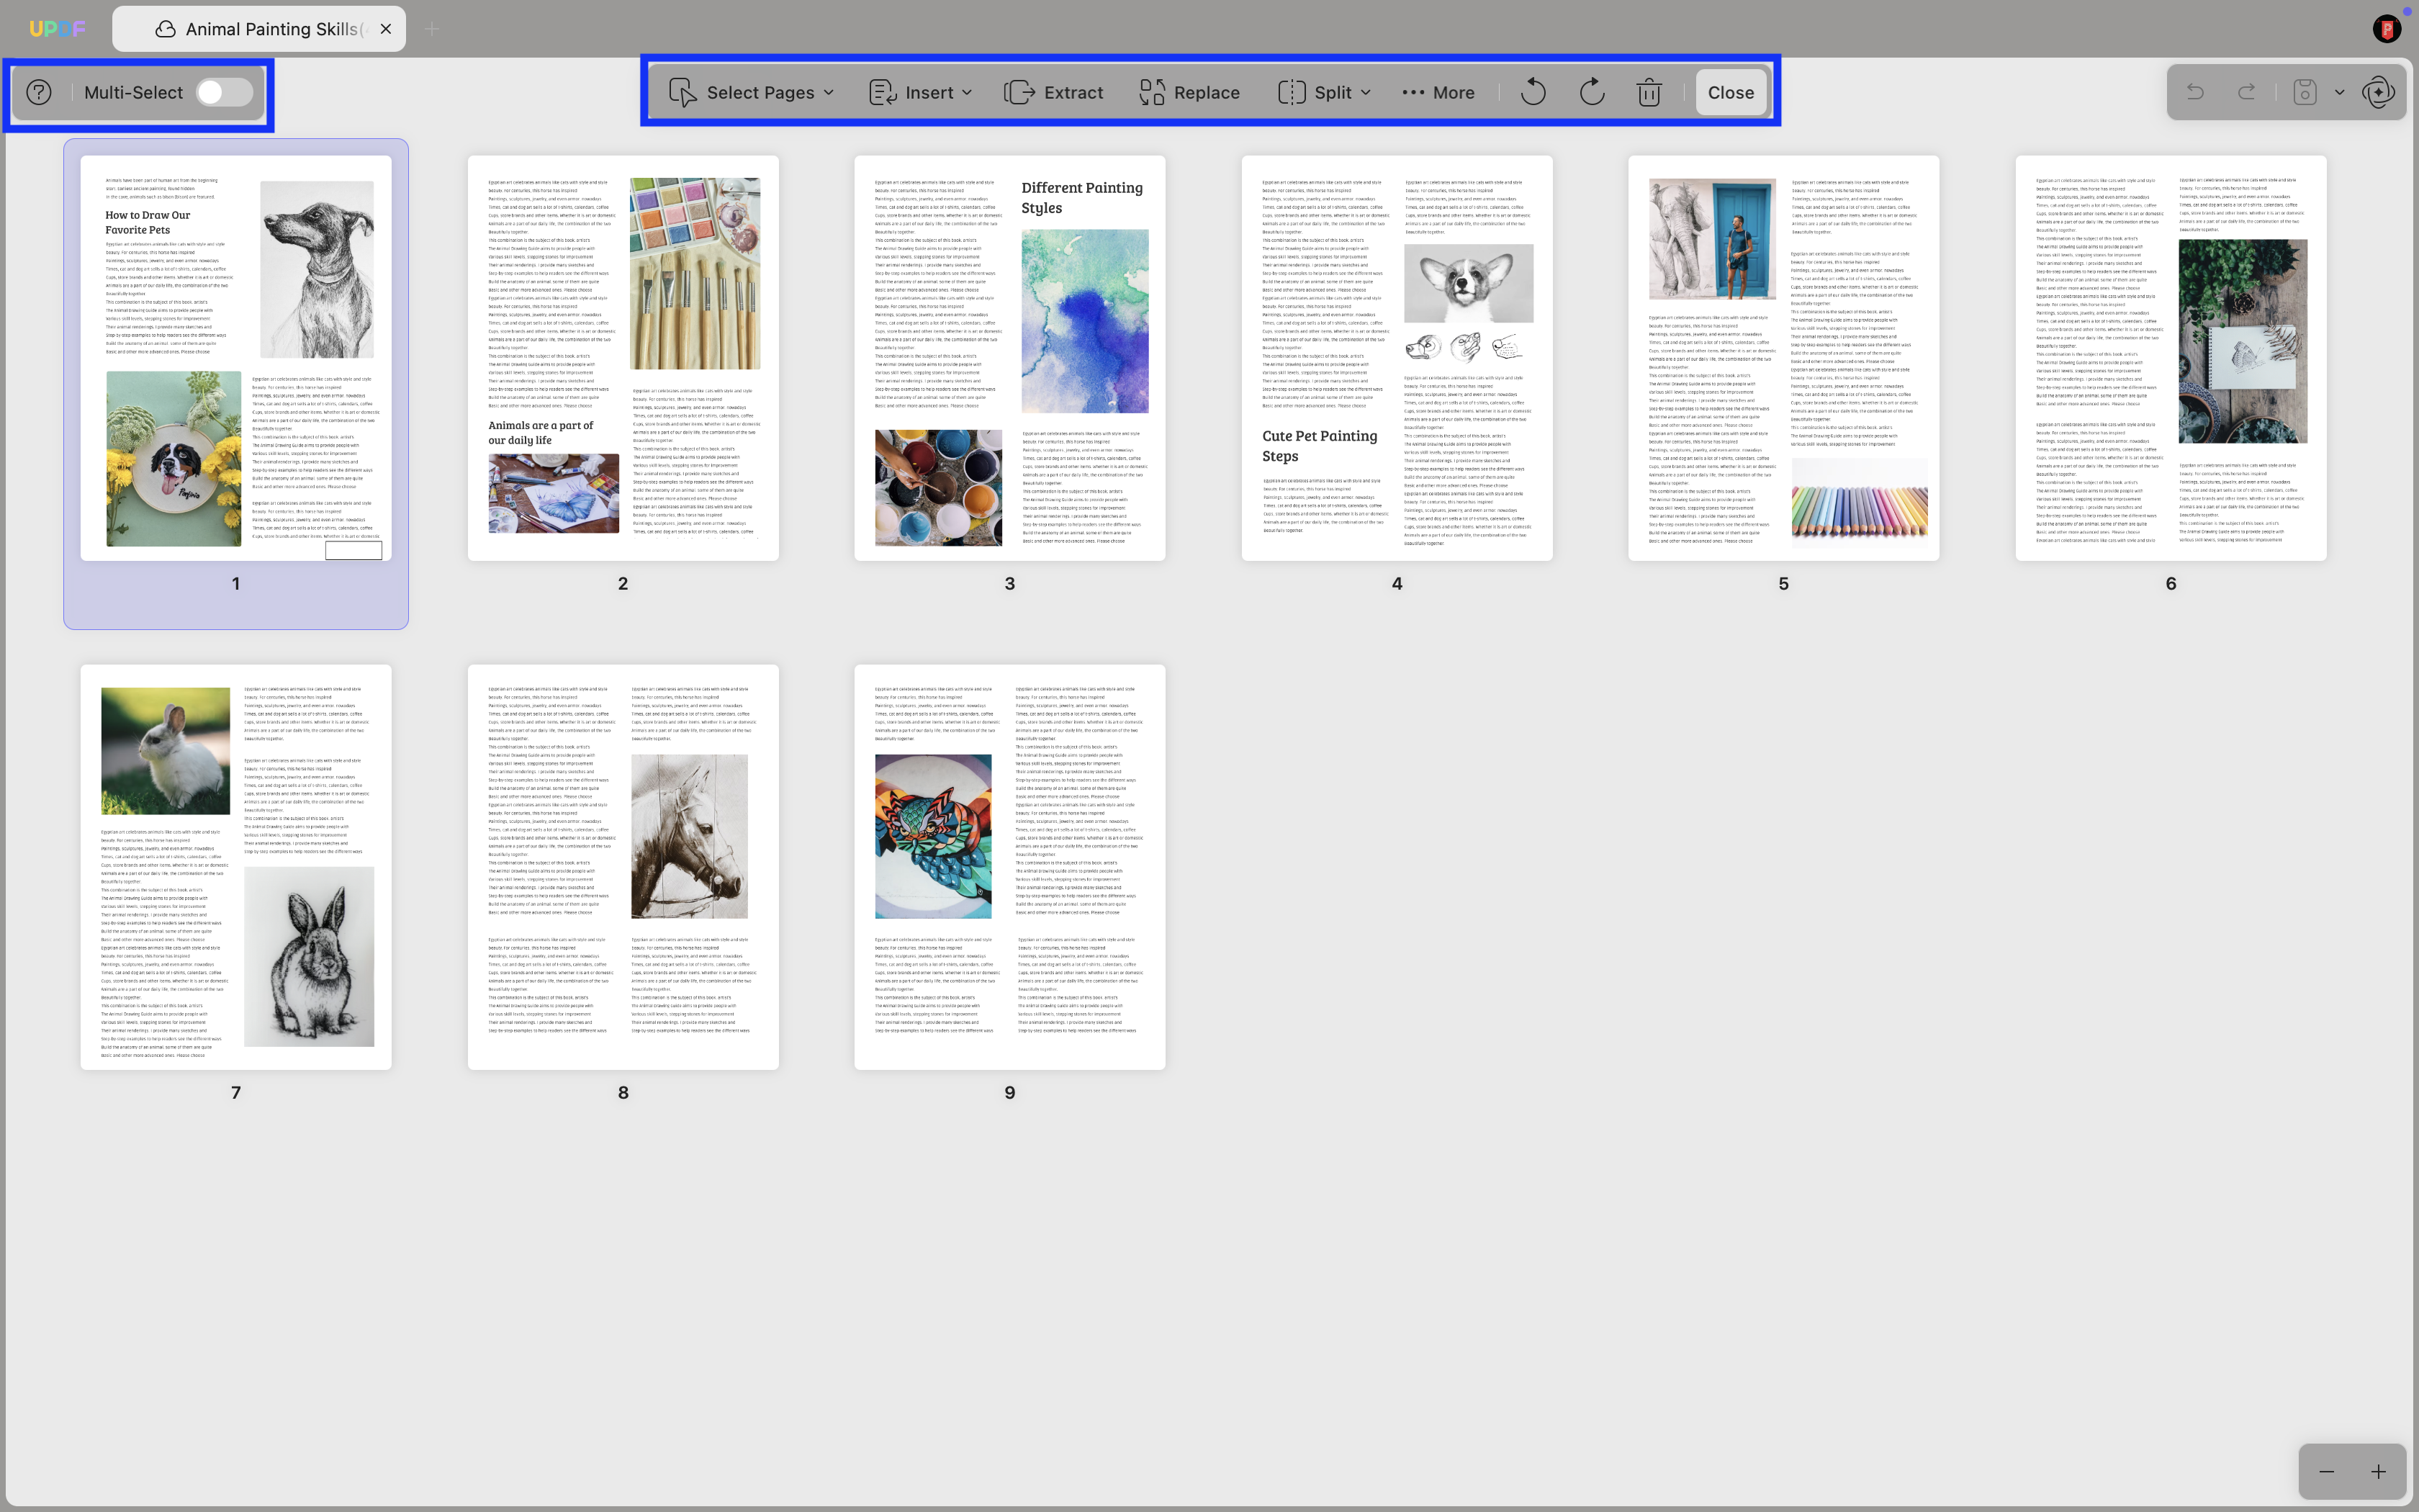
Task: Select page 5 thumbnail
Action: [x=1783, y=357]
